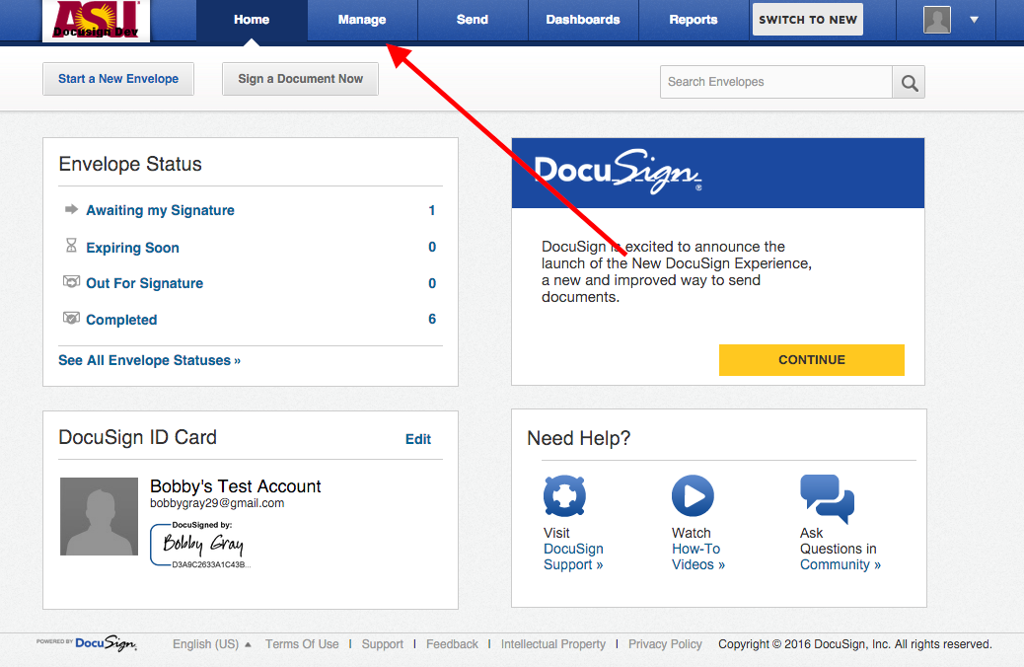Click the DocuSign banner logo

[x=618, y=171]
